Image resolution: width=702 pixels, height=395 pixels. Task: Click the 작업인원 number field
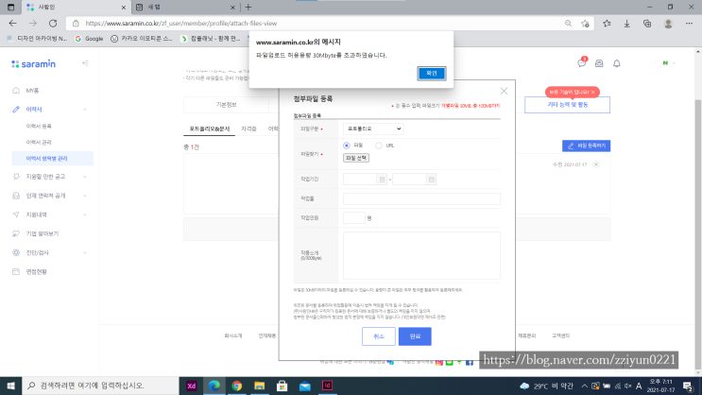[354, 218]
